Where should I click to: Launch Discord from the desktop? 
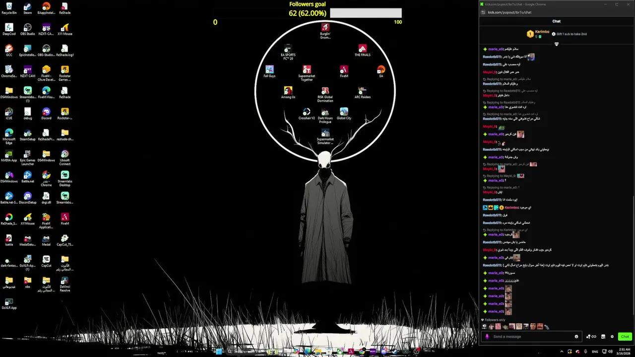pyautogui.click(x=46, y=114)
